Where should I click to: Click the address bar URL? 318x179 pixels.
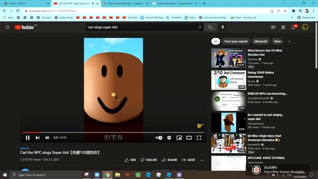[x=53, y=11]
